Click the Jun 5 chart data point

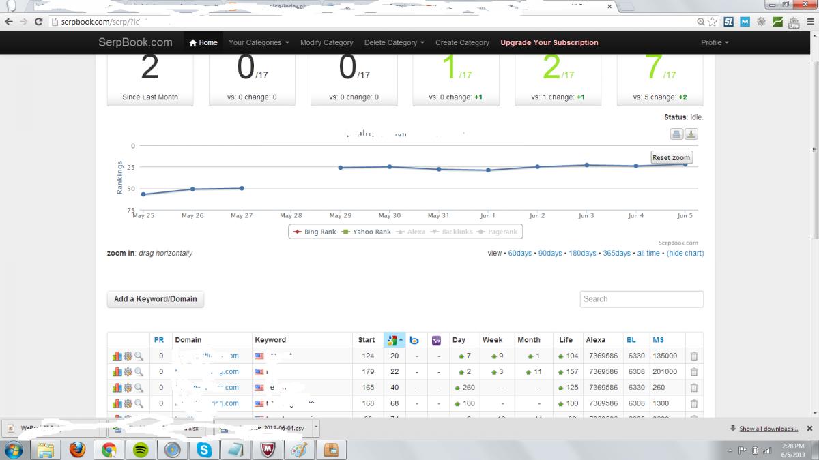click(x=685, y=164)
